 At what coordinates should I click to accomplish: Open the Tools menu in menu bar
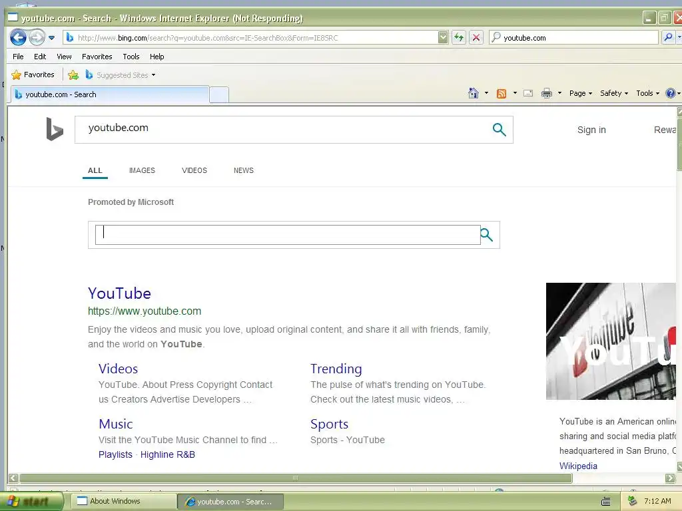(131, 57)
